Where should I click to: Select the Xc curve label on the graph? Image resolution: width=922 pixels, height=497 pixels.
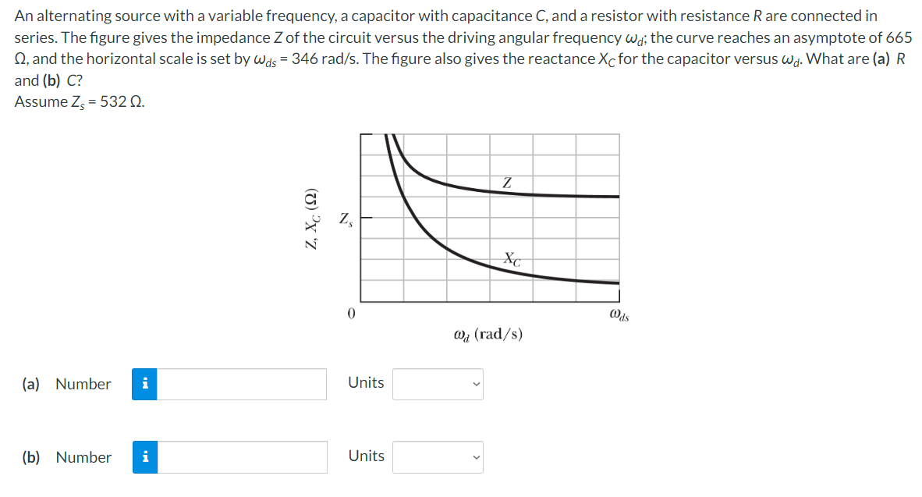[x=511, y=258]
